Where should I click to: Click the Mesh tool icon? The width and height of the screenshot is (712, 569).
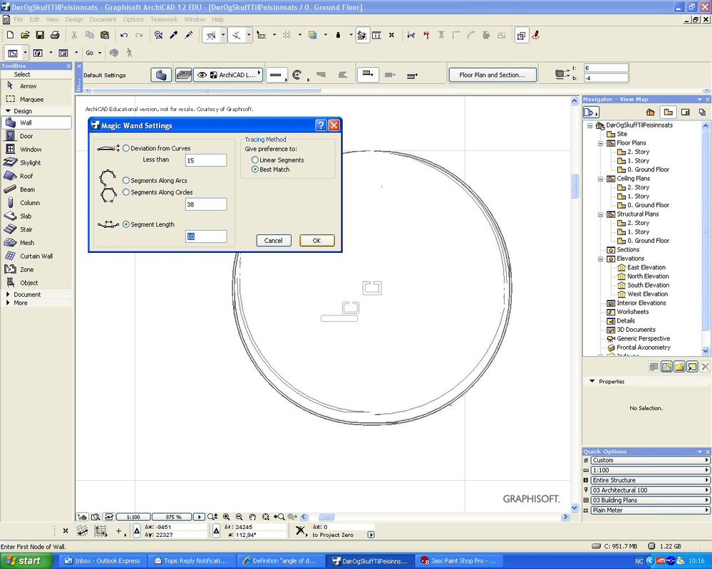pos(10,243)
